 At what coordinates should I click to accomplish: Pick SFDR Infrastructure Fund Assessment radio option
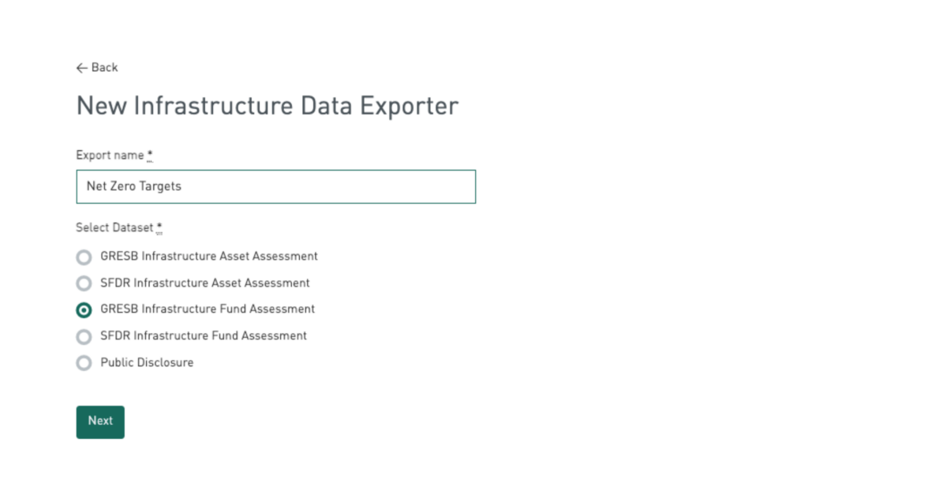84,337
